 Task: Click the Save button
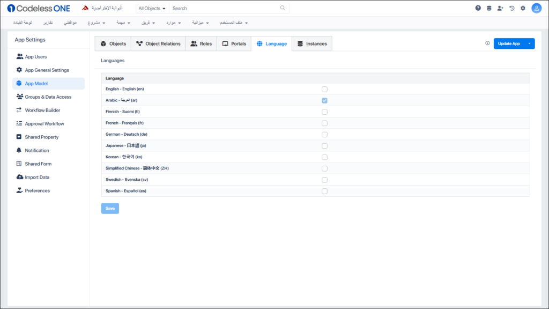(x=110, y=209)
